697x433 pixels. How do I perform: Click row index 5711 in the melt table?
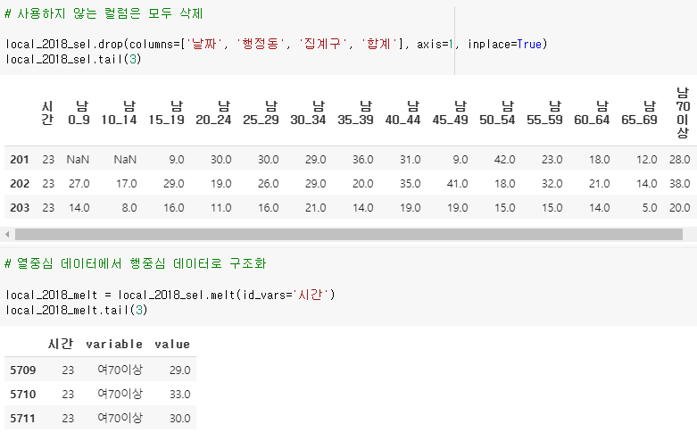pyautogui.click(x=22, y=419)
